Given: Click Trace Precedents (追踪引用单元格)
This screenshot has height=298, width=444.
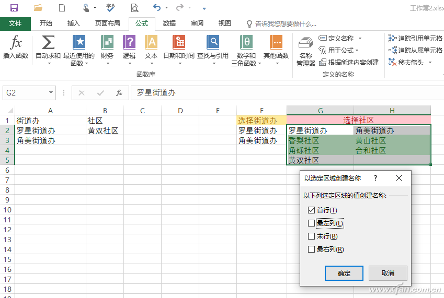Looking at the screenshot, I should (415, 38).
